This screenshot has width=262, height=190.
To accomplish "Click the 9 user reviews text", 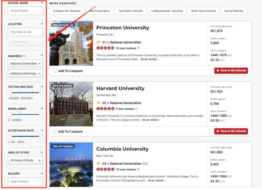I will click(125, 109).
